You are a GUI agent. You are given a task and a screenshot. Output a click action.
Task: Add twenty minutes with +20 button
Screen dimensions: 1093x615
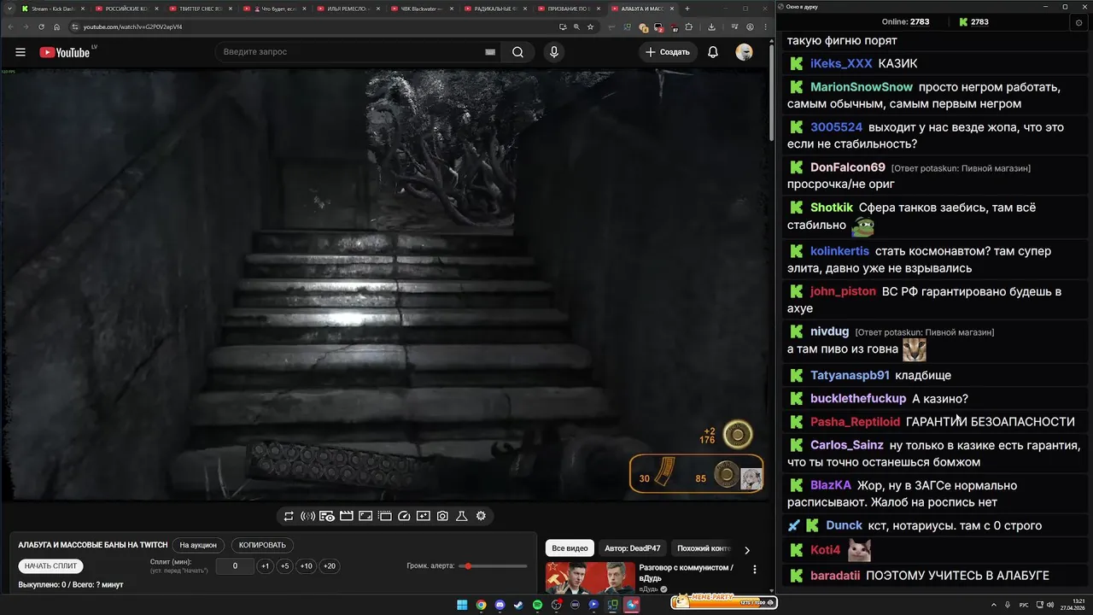point(329,565)
